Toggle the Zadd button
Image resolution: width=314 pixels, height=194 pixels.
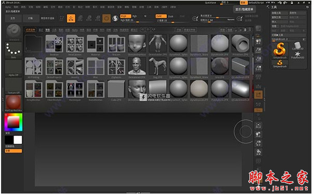coord(161,16)
